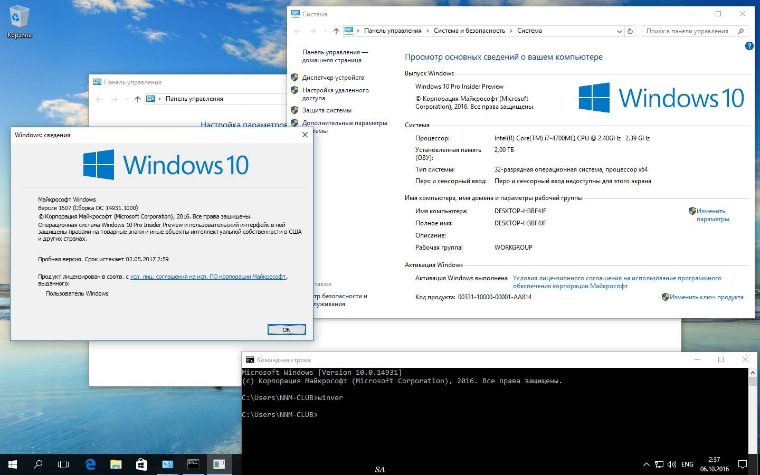Open the Action Center notifications icon
Image resolution: width=760 pixels, height=475 pixels.
click(x=742, y=464)
